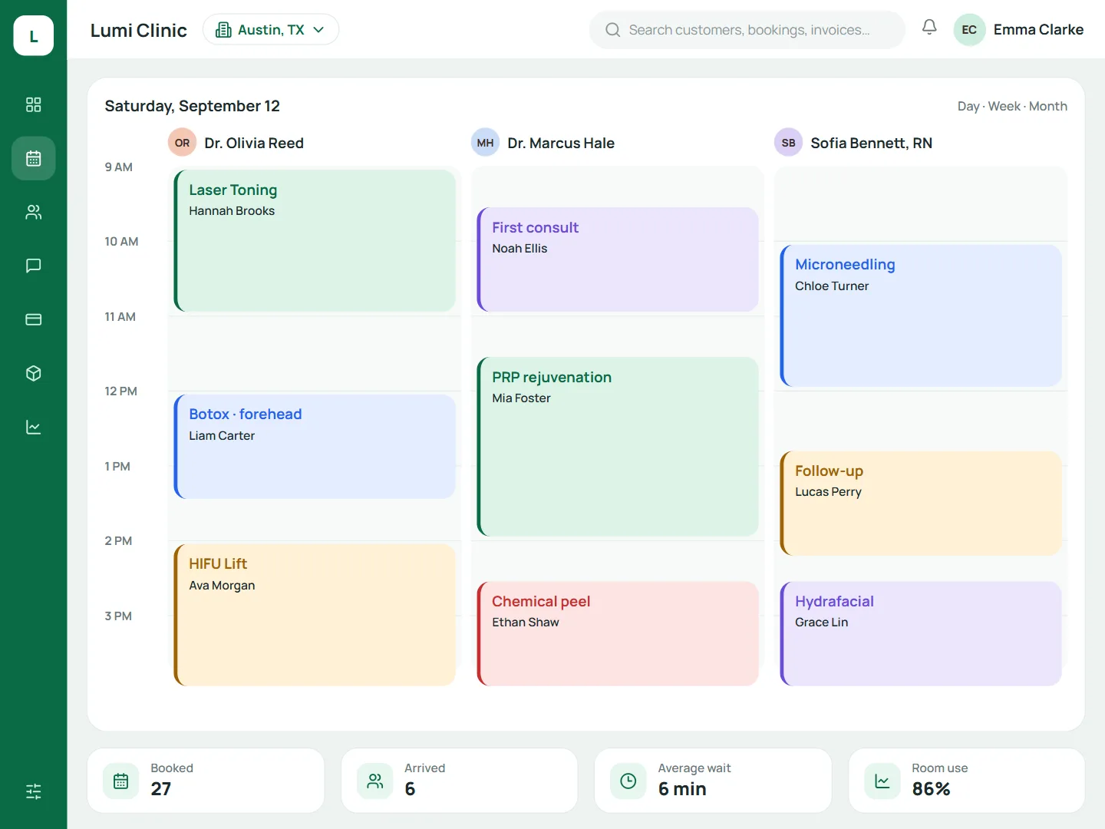
Task: Open Microneedling appointment for Chloe Turner
Action: pos(921,315)
